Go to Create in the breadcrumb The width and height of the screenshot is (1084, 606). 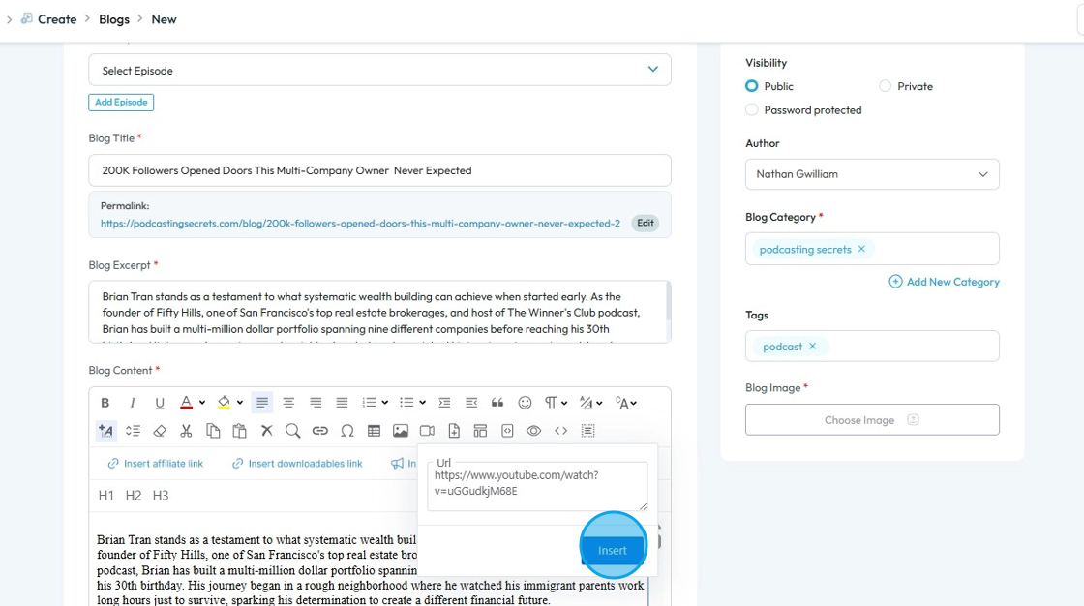(x=57, y=19)
